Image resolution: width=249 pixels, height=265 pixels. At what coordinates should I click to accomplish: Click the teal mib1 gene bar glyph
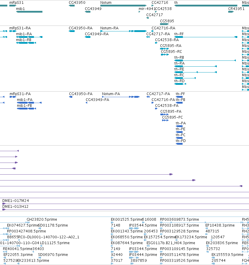29,12
